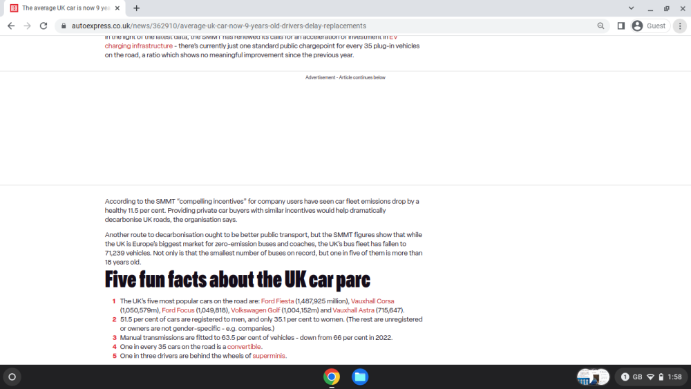Check the battery status icon
Viewport: 691px width, 389px height.
click(661, 377)
